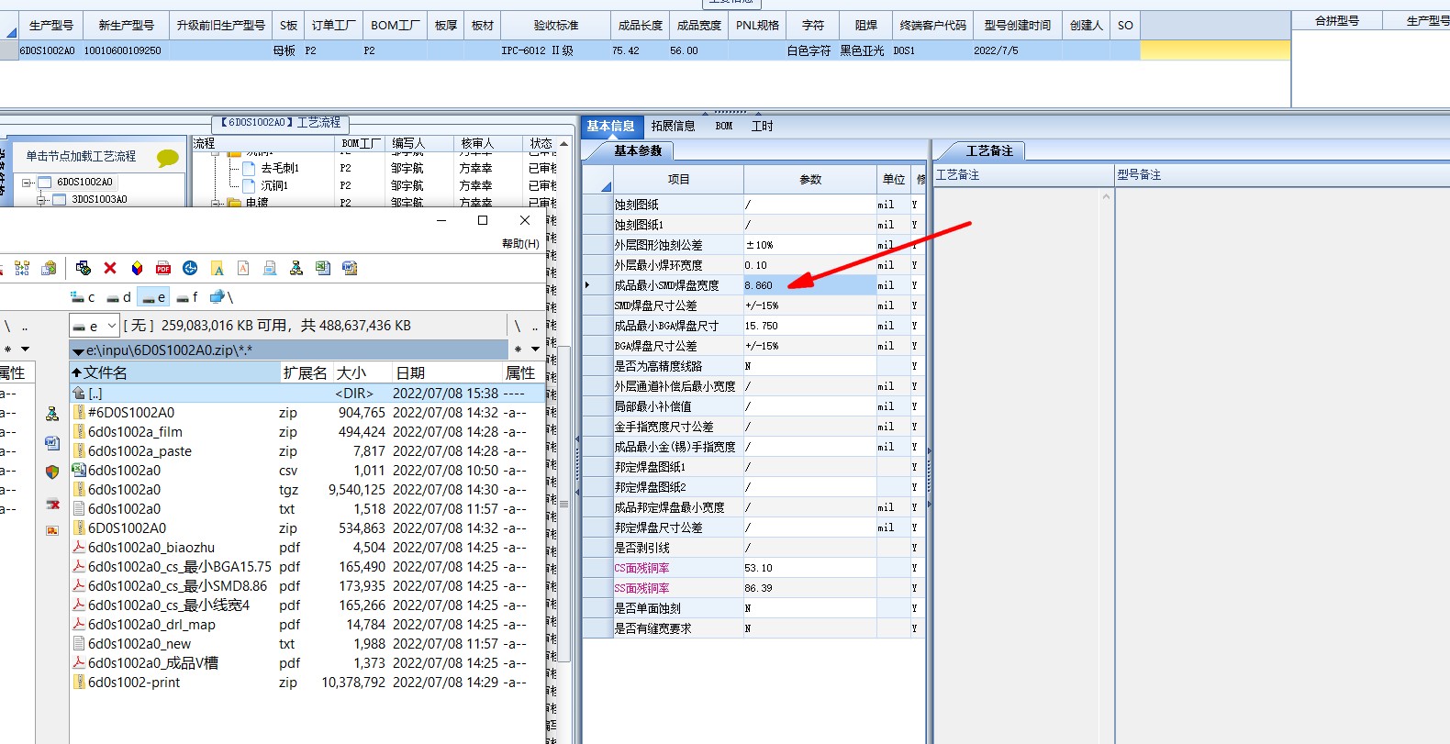Screen dimensions: 1450x744
Task: Click the red X folder icon in vertical bar
Action: [52, 503]
